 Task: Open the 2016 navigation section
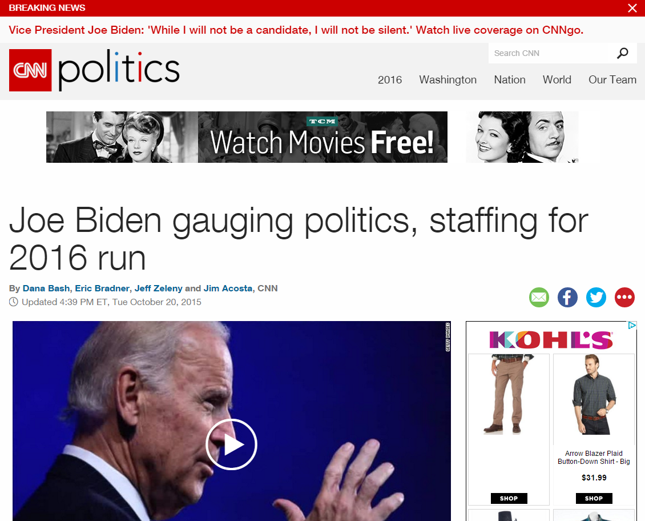pos(389,80)
